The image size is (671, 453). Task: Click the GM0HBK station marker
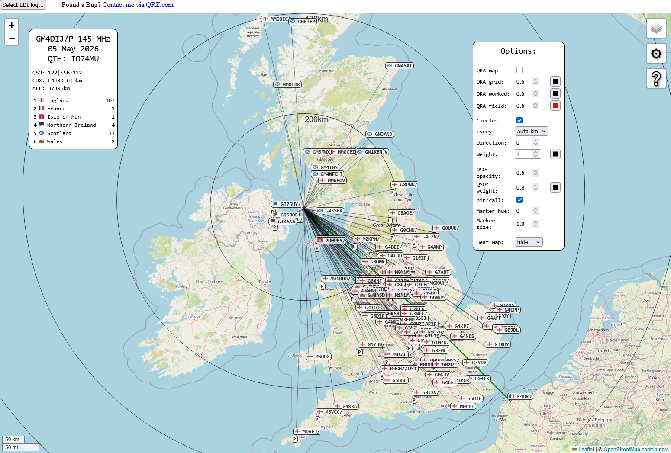(287, 84)
